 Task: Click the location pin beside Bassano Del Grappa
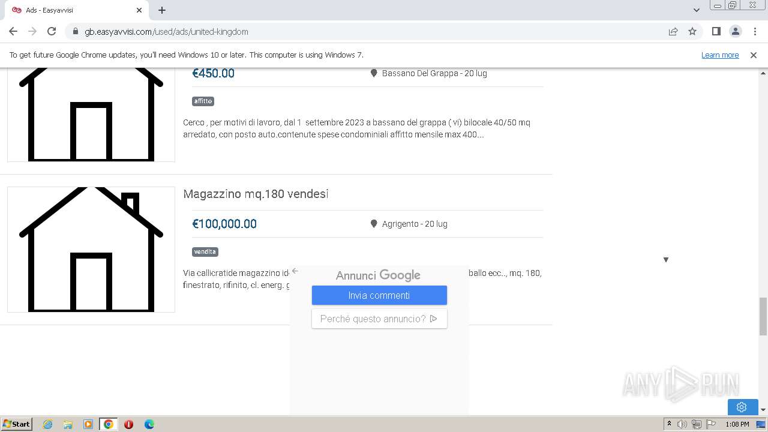[x=374, y=73]
